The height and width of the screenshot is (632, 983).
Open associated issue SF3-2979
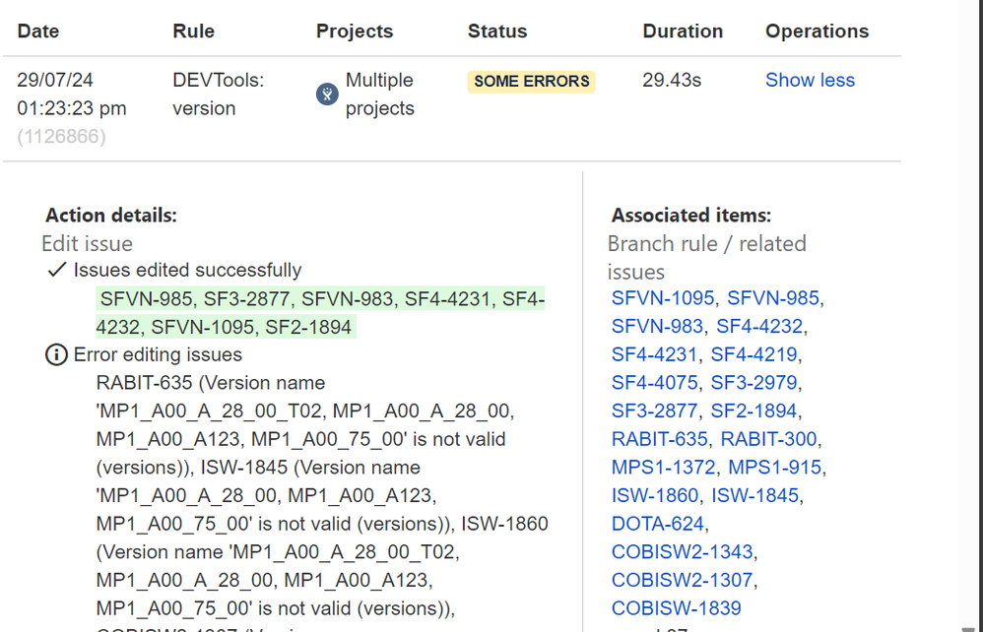coord(754,383)
